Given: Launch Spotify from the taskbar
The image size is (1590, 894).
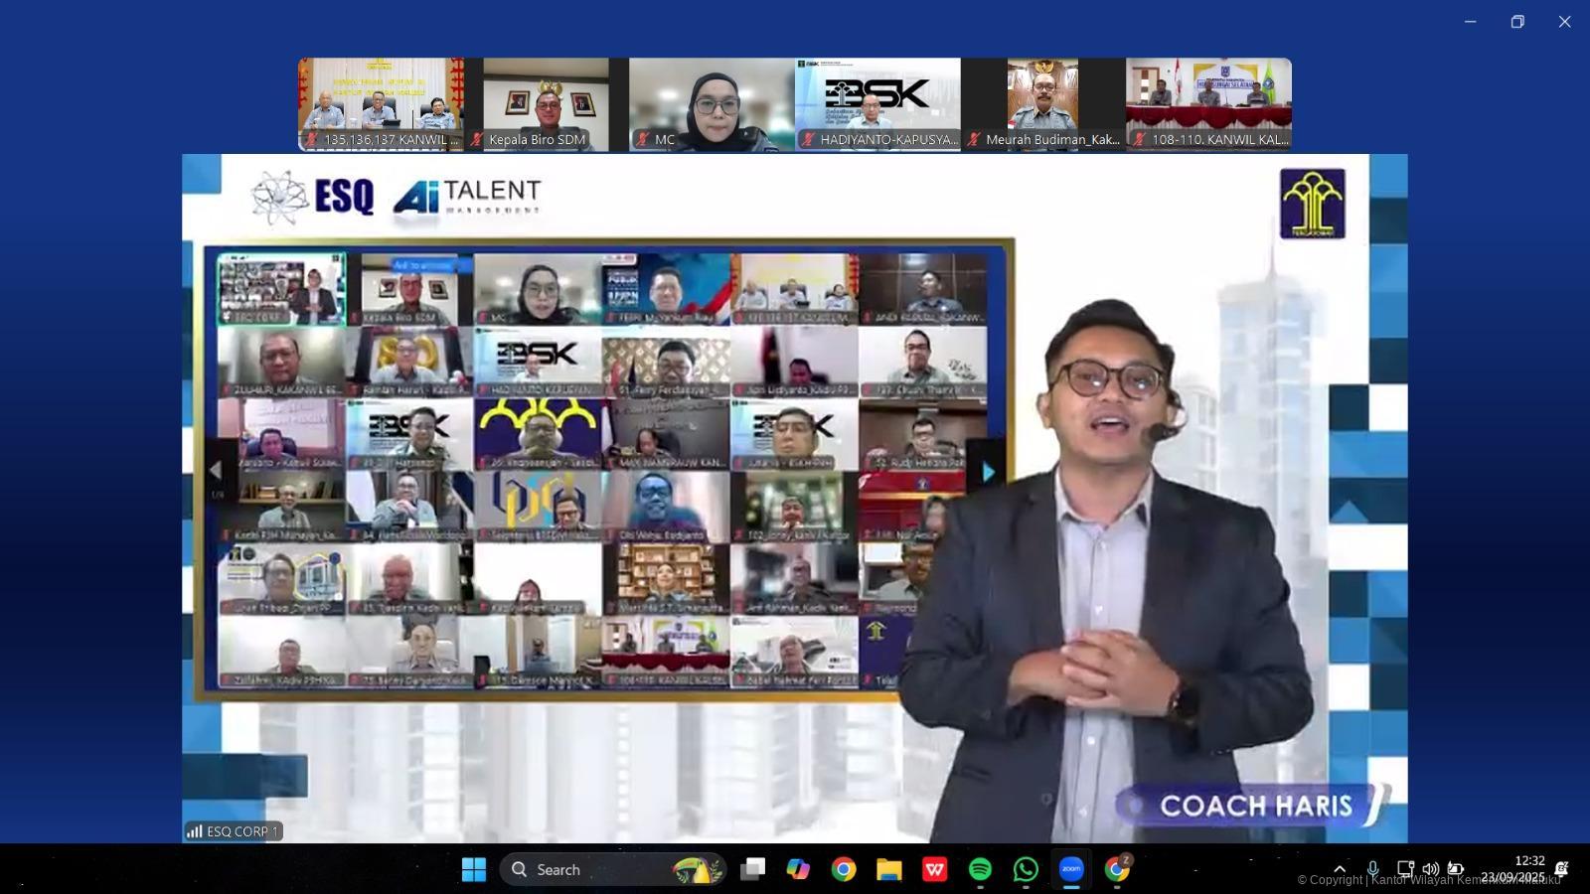Looking at the screenshot, I should 980,869.
